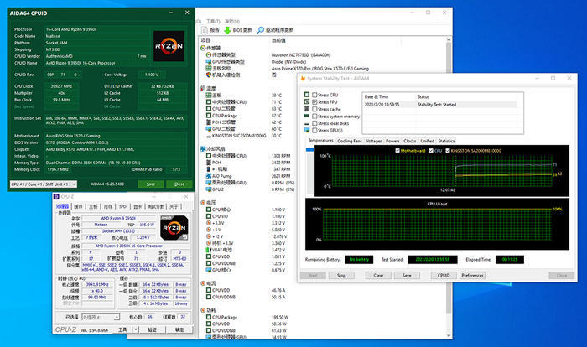The image size is (587, 347).
Task: Click the Stress cache icon
Action: coord(307,109)
